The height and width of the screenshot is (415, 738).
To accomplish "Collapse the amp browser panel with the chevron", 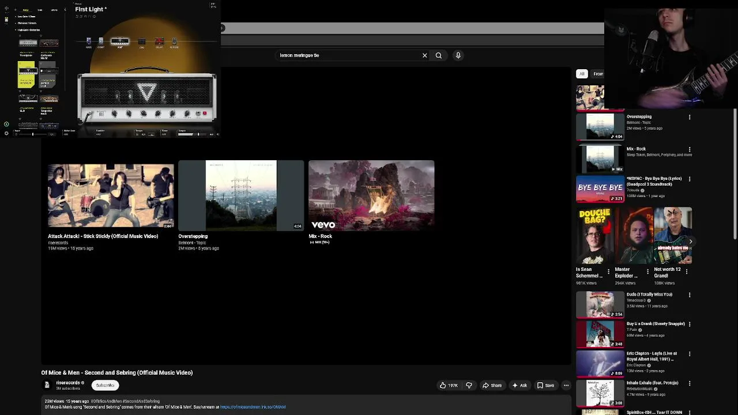I will tap(65, 9).
